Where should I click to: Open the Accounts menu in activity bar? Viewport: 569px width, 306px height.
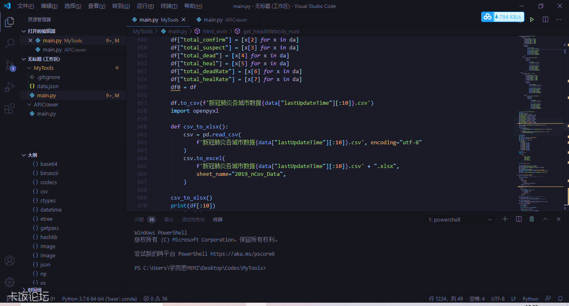pos(10,261)
